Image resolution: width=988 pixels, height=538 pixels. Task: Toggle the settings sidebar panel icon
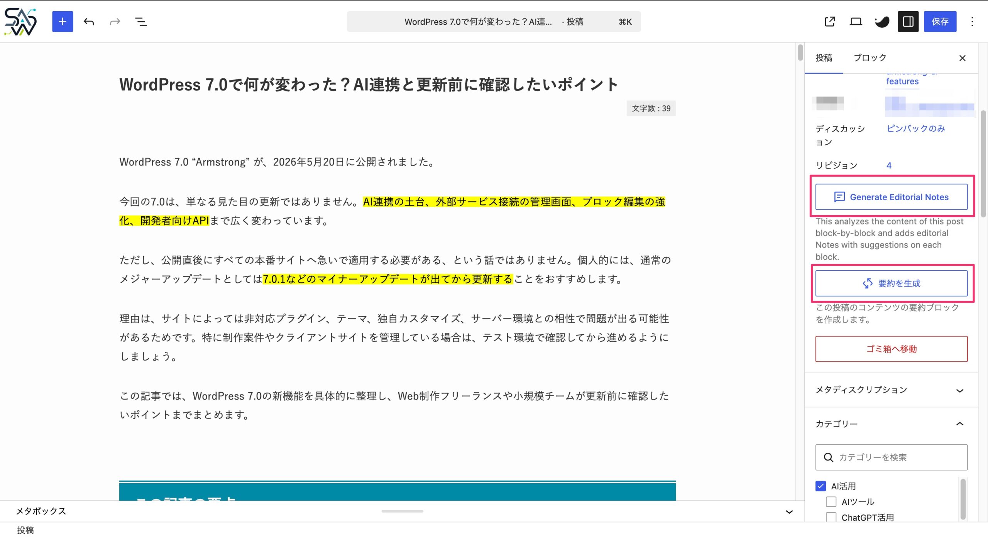point(908,22)
